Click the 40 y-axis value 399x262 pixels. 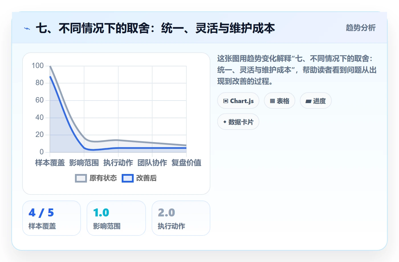coord(40,117)
